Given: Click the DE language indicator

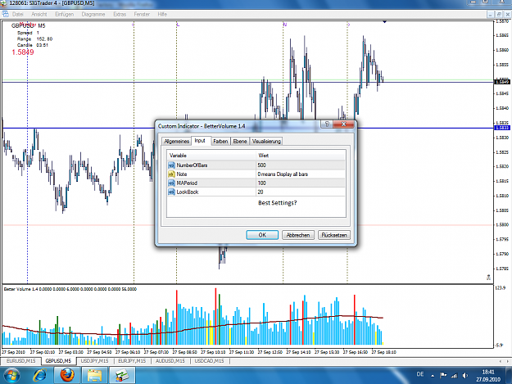Looking at the screenshot, I should point(420,374).
